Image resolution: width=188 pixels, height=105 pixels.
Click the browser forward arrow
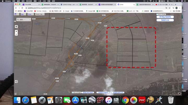point(19,8)
